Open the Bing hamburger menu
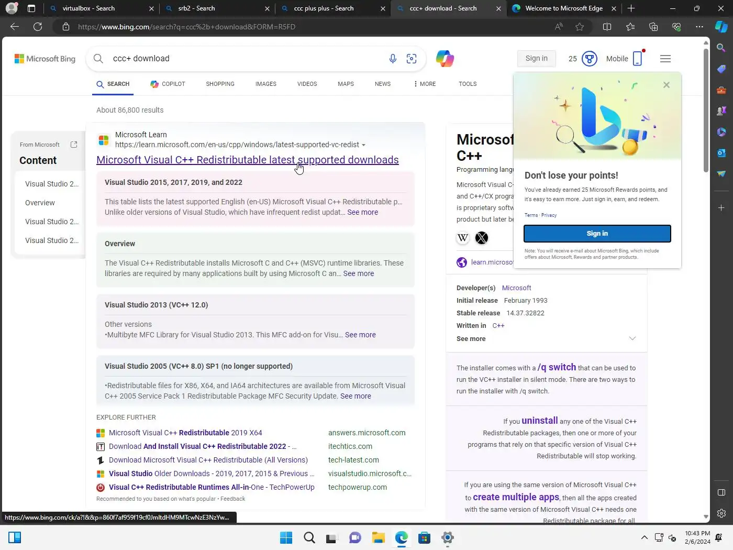The width and height of the screenshot is (733, 550). (665, 59)
